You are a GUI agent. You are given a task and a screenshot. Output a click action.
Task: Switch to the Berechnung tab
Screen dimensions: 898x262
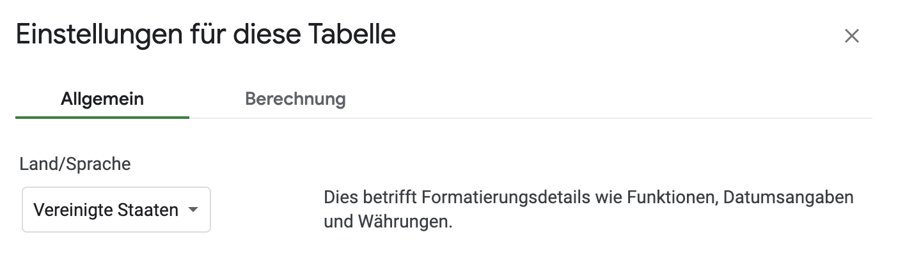tap(295, 100)
